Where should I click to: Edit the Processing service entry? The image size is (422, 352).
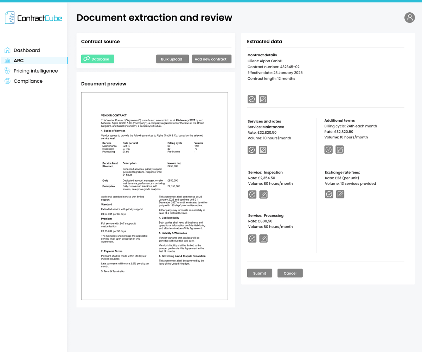pos(263,239)
